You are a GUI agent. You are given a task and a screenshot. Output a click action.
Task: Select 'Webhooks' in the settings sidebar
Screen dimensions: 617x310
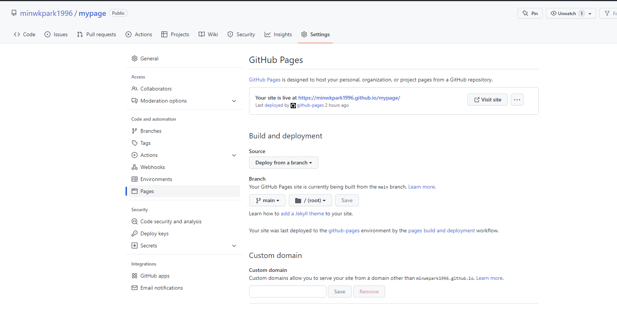[x=184, y=167]
